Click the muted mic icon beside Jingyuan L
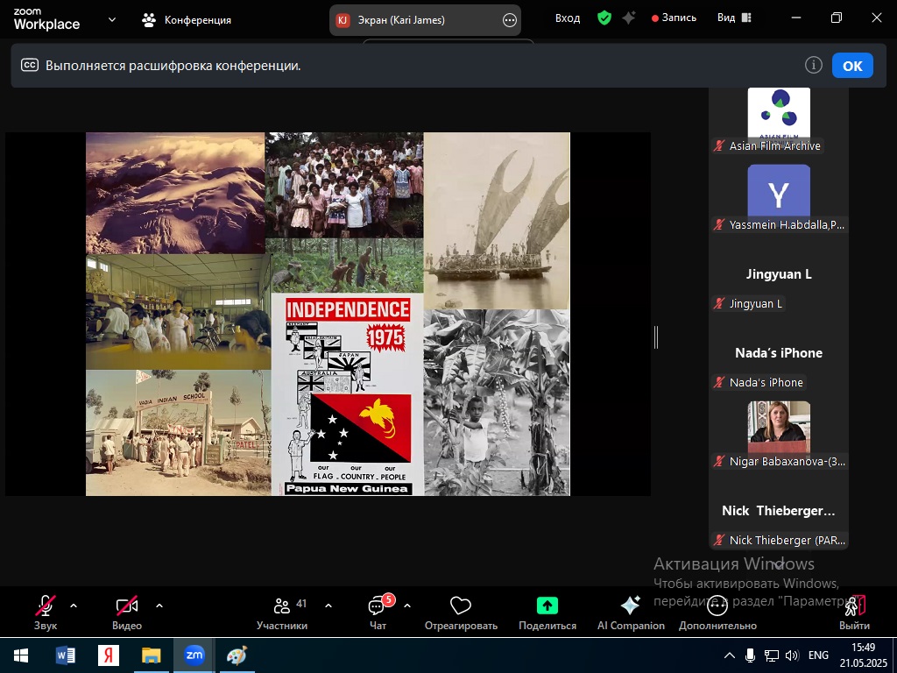The height and width of the screenshot is (673, 897). coord(719,304)
